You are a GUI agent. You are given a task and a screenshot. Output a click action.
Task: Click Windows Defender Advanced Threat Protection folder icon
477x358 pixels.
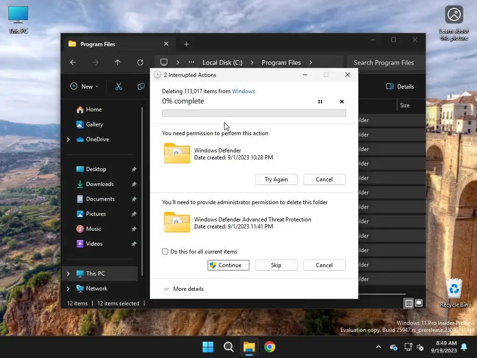click(x=177, y=222)
